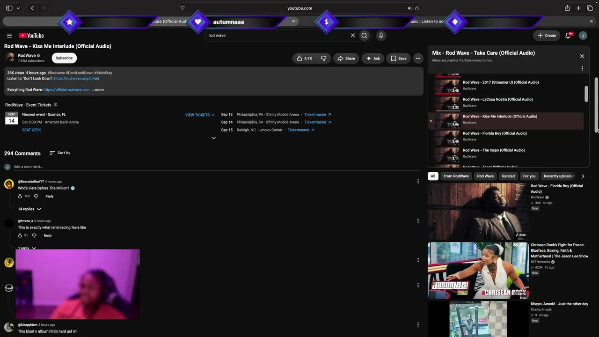This screenshot has height=337, width=599.
Task: Open the Chrisean Rock video thumbnail
Action: click(478, 271)
